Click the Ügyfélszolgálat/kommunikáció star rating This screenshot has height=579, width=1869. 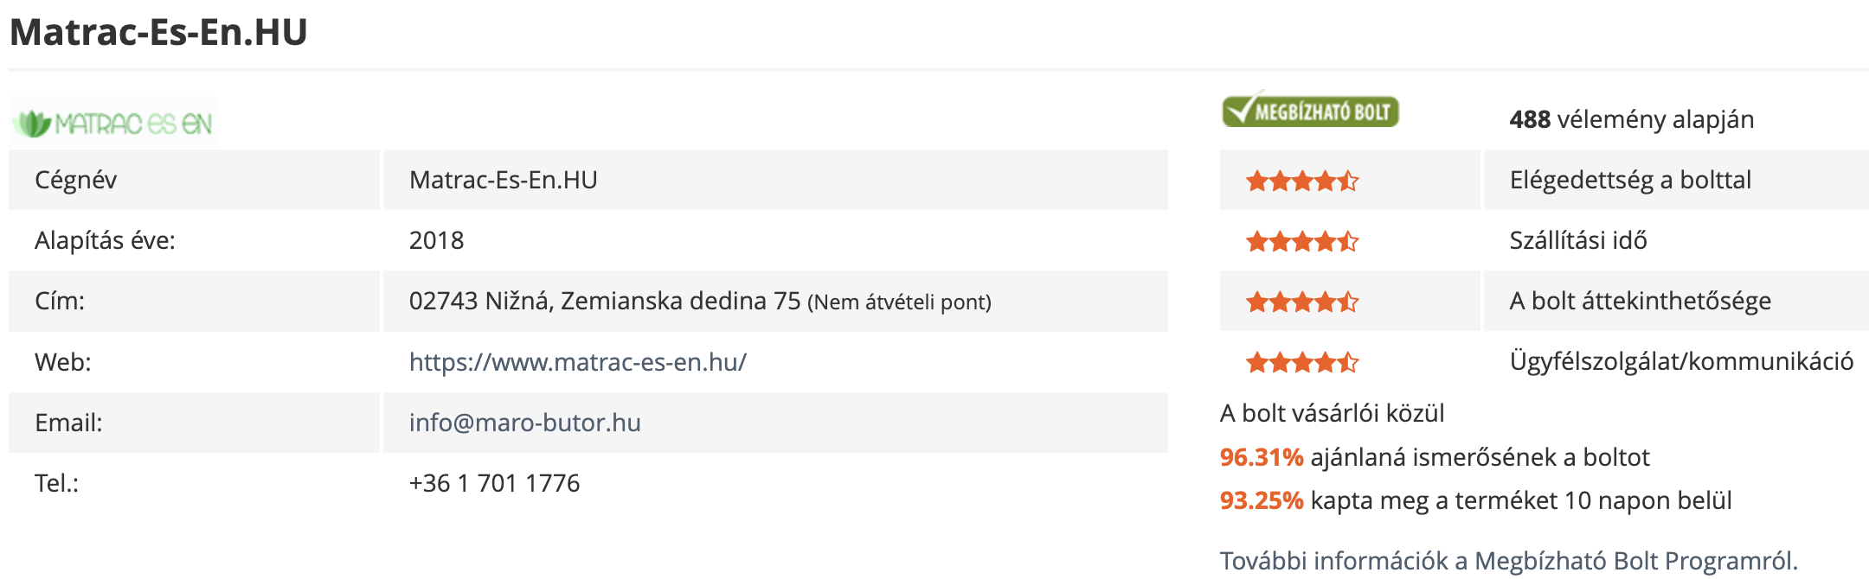(1302, 362)
